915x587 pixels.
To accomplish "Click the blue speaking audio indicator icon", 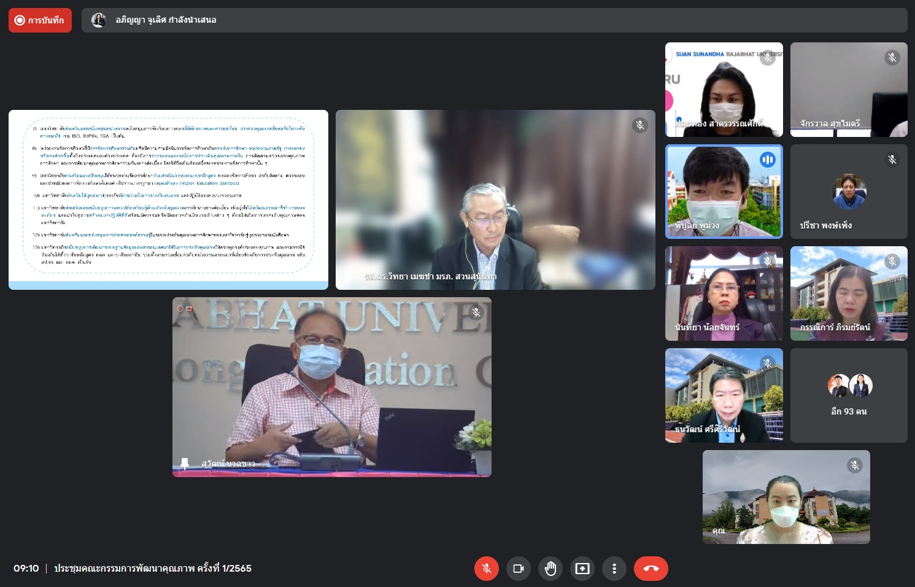I will (x=767, y=160).
